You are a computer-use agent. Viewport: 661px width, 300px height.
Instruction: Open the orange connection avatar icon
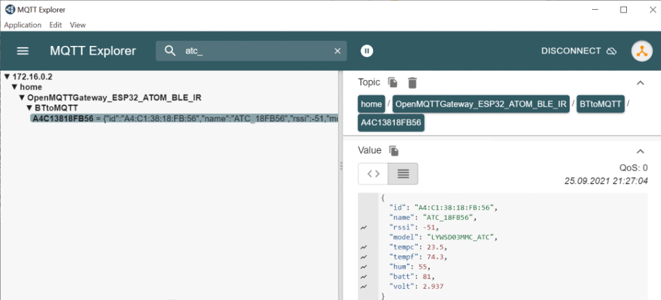[641, 51]
